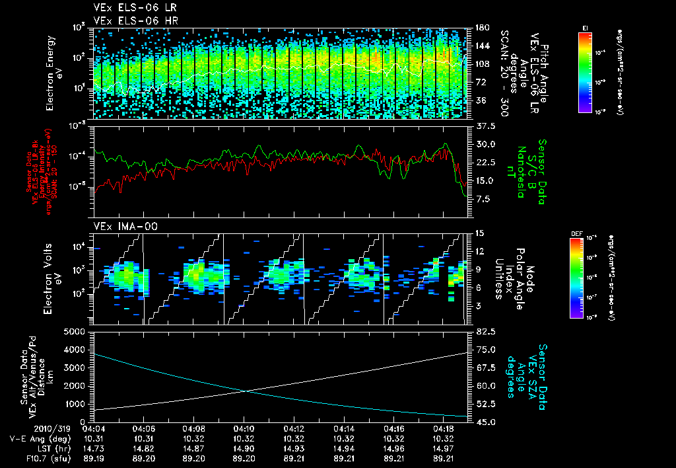The height and width of the screenshot is (468, 676).
Task: Click the 04:04 time axis tick label
Action: coord(94,429)
